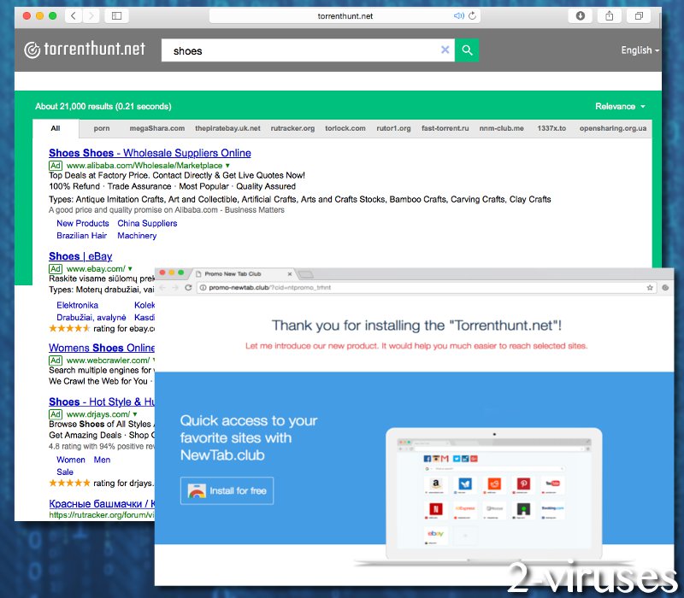Show all tabs with the overlapping-squares icon

638,16
